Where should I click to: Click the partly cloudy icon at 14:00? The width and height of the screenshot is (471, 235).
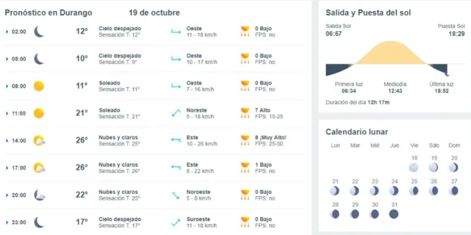click(39, 140)
